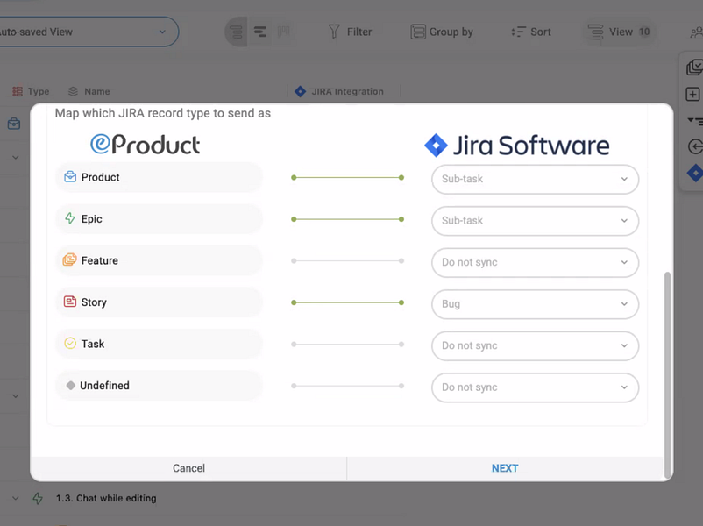
Task: Open the View 10 option
Action: pos(619,32)
